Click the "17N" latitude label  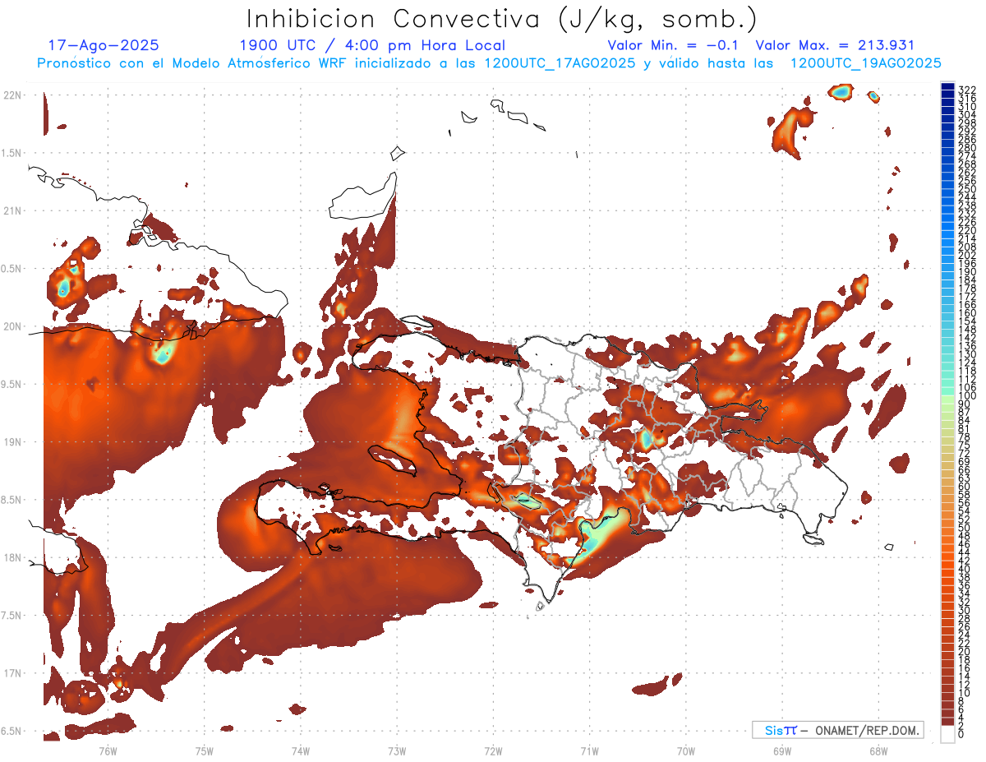(12, 673)
